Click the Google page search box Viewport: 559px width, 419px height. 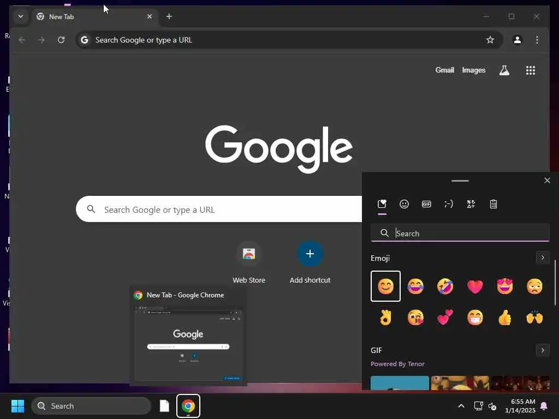tap(219, 209)
